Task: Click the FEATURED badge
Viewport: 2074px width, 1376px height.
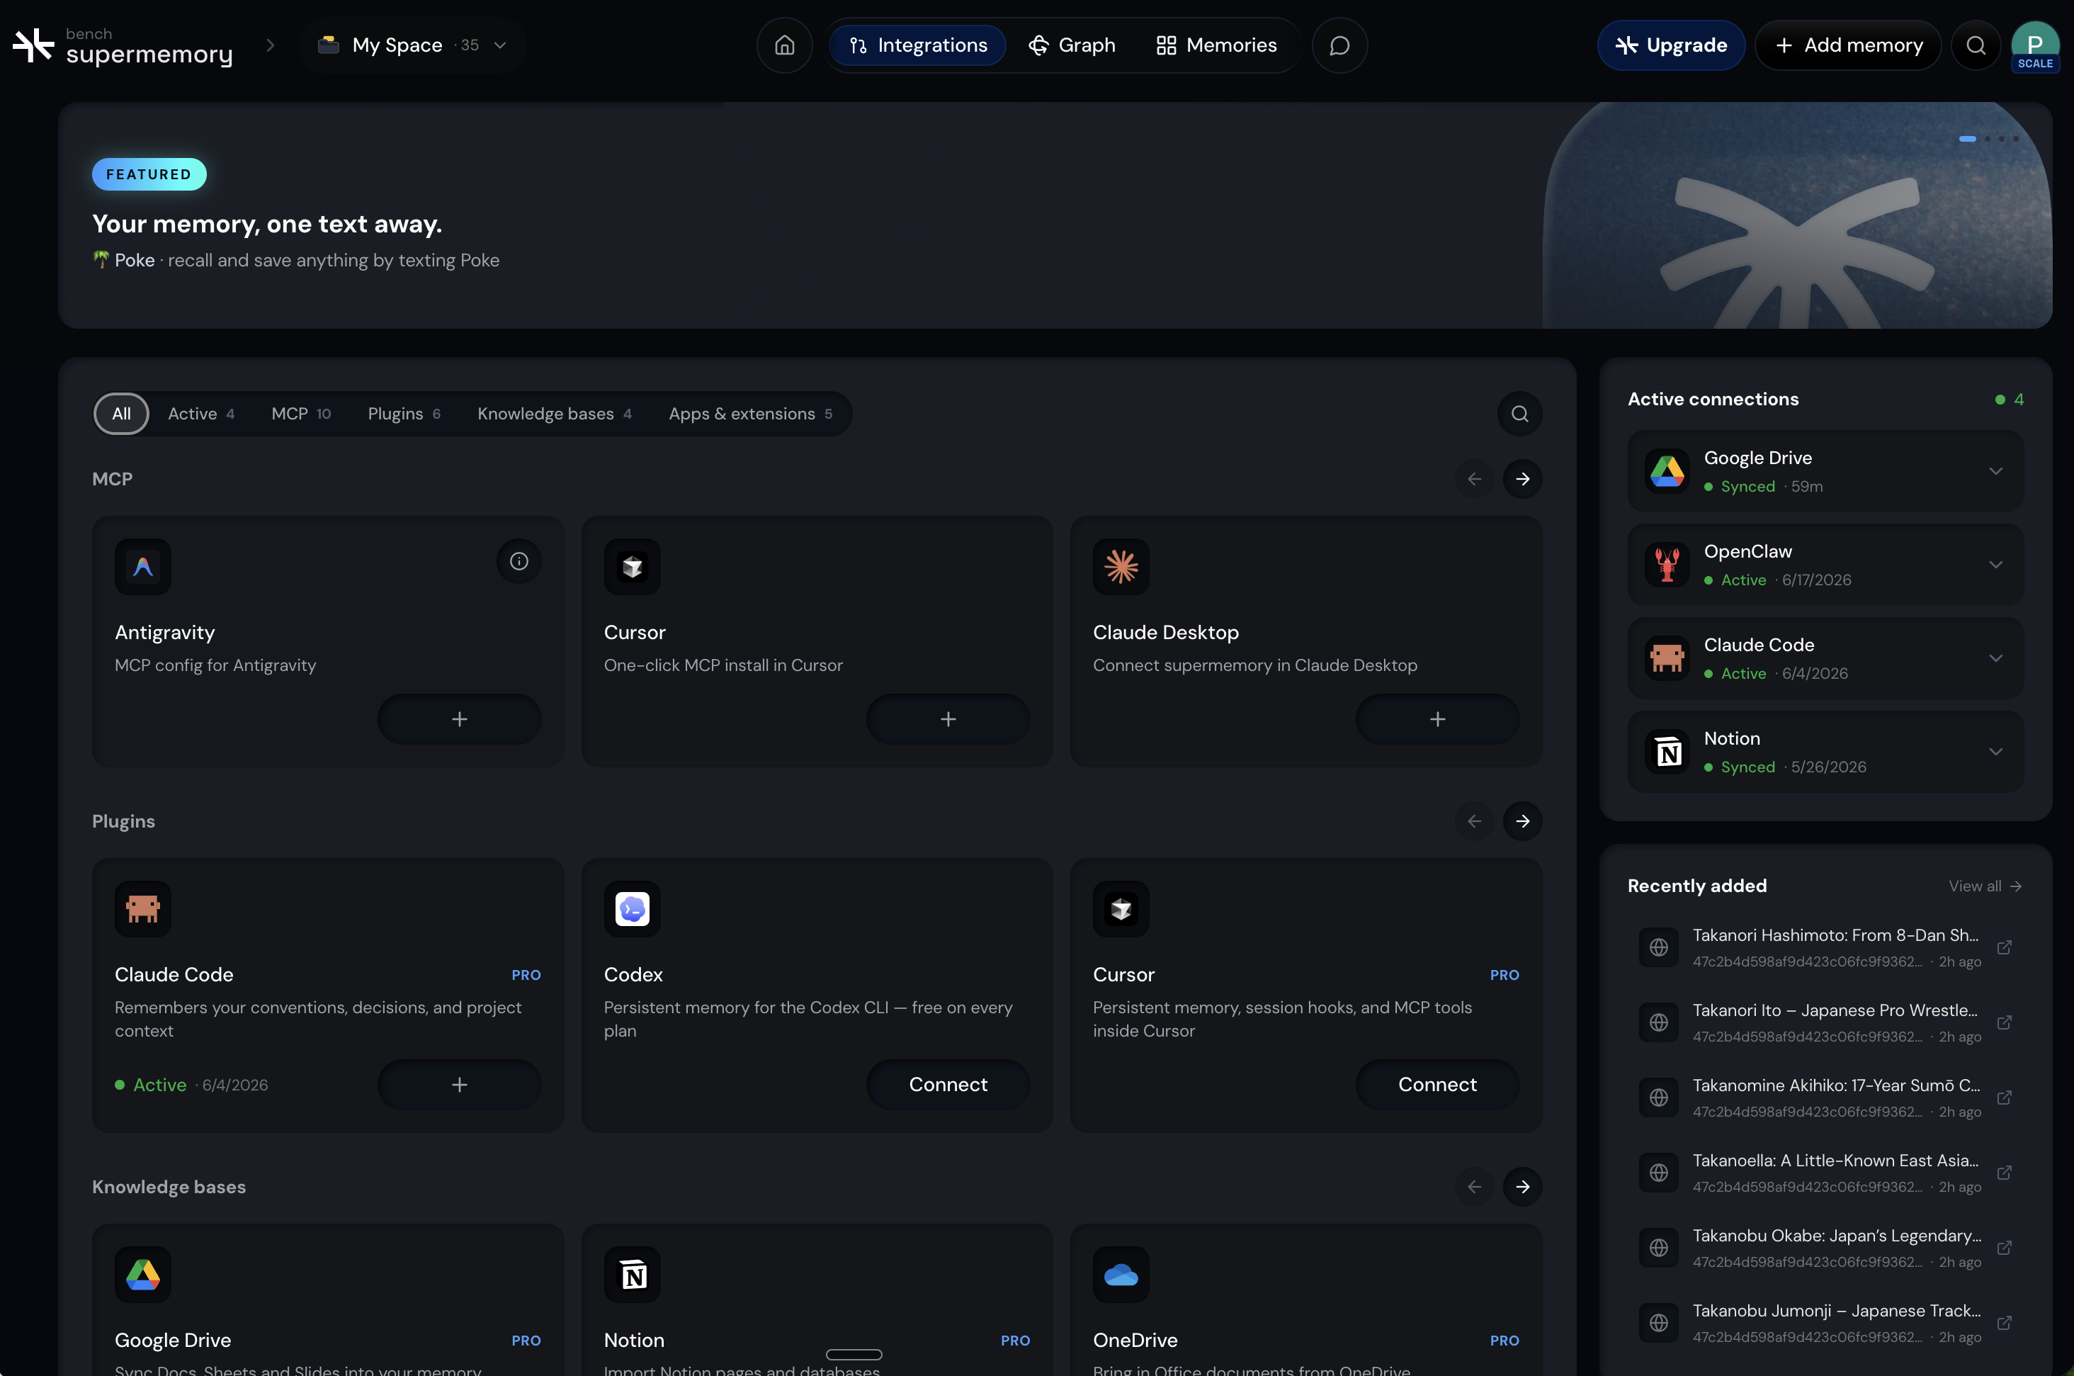Action: coord(149,174)
